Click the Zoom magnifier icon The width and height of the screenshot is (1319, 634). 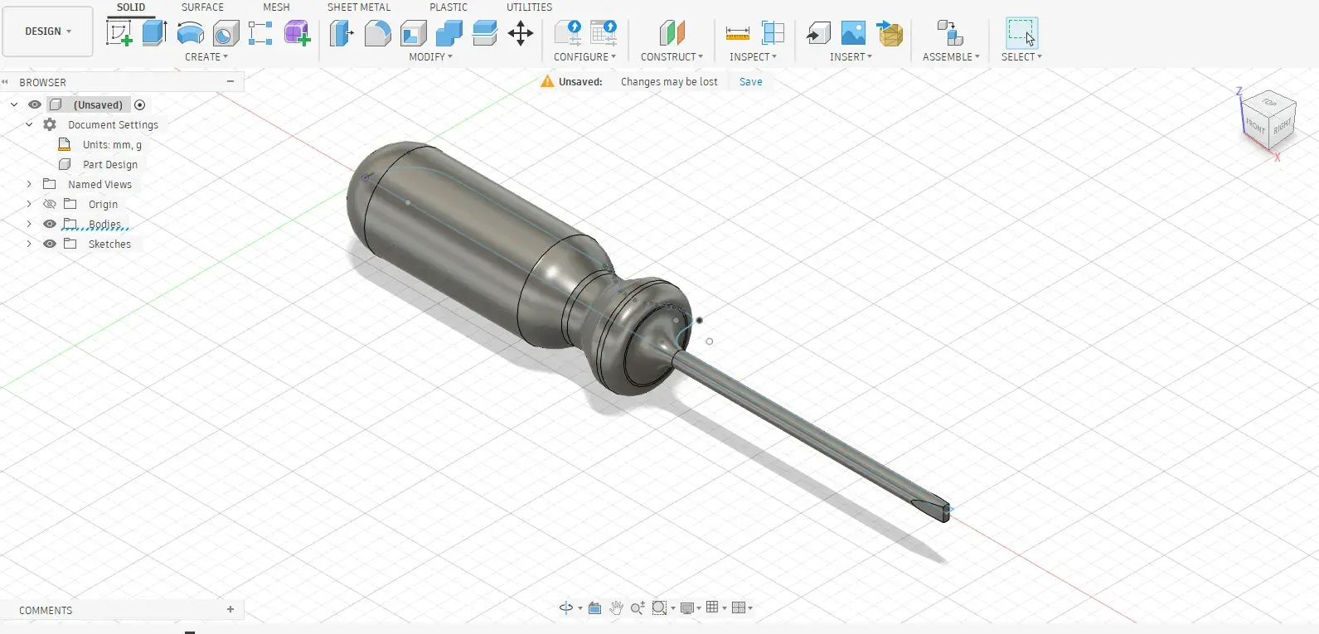[637, 607]
